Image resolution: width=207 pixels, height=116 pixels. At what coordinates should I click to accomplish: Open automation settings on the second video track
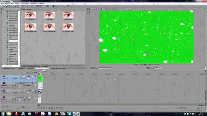pyautogui.click(x=29, y=91)
